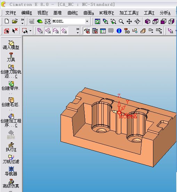The image size is (177, 192).
Task: Launch 高级仿真 advanced simulation
Action: click(x=11, y=183)
